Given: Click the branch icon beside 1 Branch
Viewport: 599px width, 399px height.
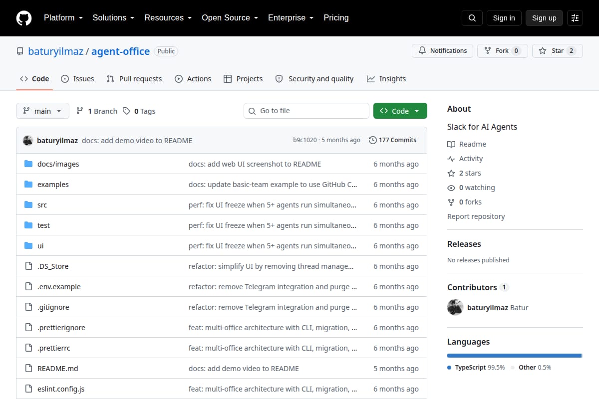Looking at the screenshot, I should click(80, 111).
